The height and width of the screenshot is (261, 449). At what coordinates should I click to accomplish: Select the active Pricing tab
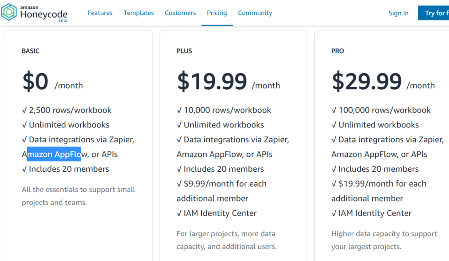[217, 13]
